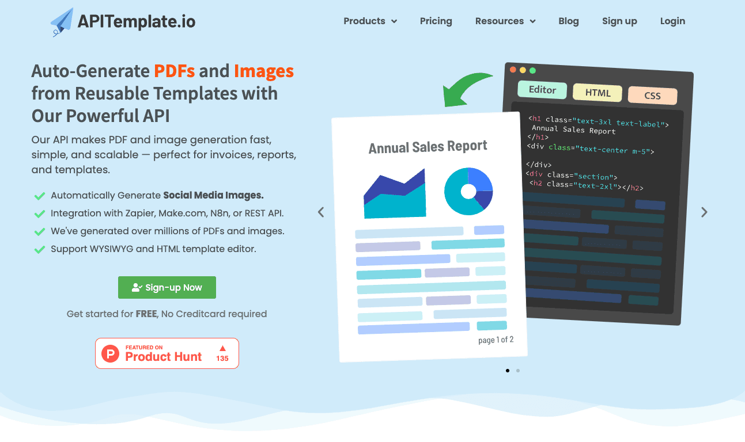Select the first carousel dot
The height and width of the screenshot is (442, 745).
(x=508, y=371)
